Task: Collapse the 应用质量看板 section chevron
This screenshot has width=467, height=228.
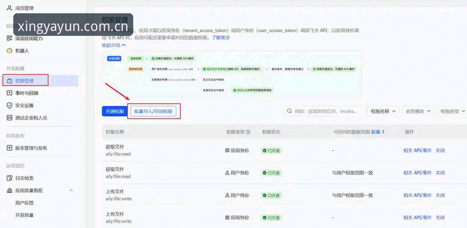Action: coord(71,190)
